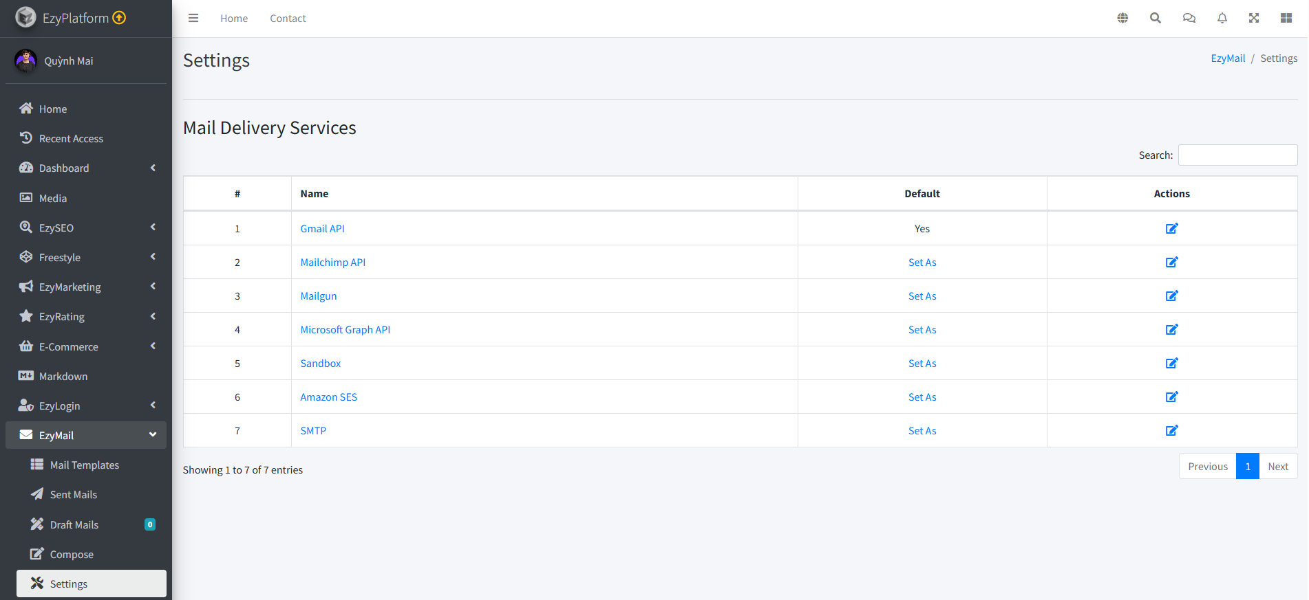Open the top bar search icon
Image resolution: width=1309 pixels, height=600 pixels.
tap(1156, 18)
